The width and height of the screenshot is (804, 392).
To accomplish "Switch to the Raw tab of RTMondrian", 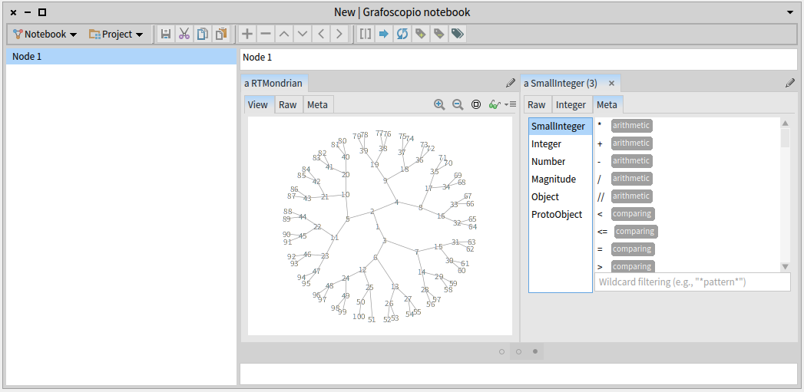I will [x=288, y=104].
